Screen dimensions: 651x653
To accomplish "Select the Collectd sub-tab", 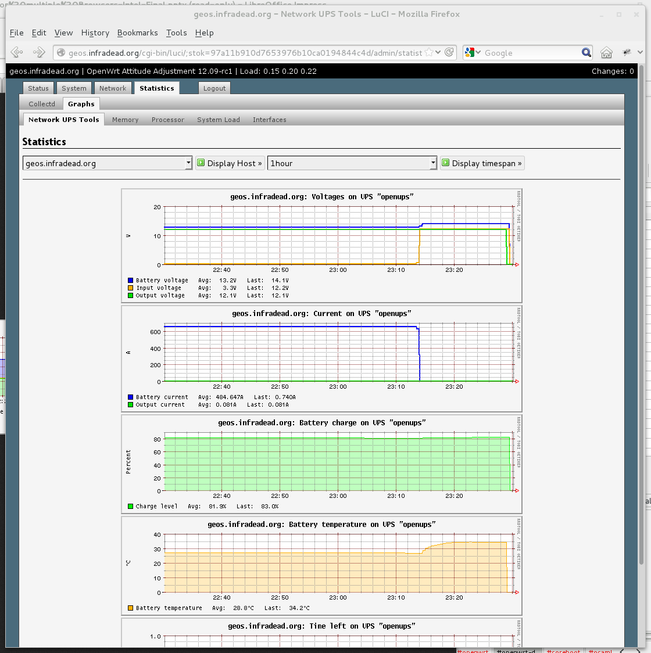I will (x=42, y=104).
